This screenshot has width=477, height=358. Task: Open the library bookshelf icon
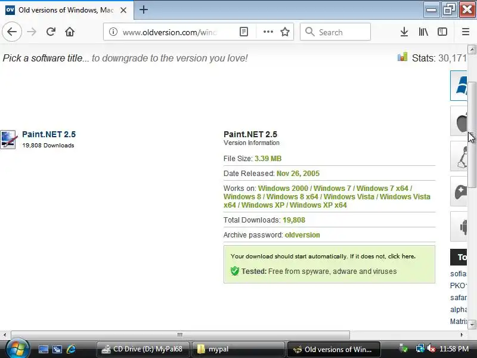pos(423,32)
